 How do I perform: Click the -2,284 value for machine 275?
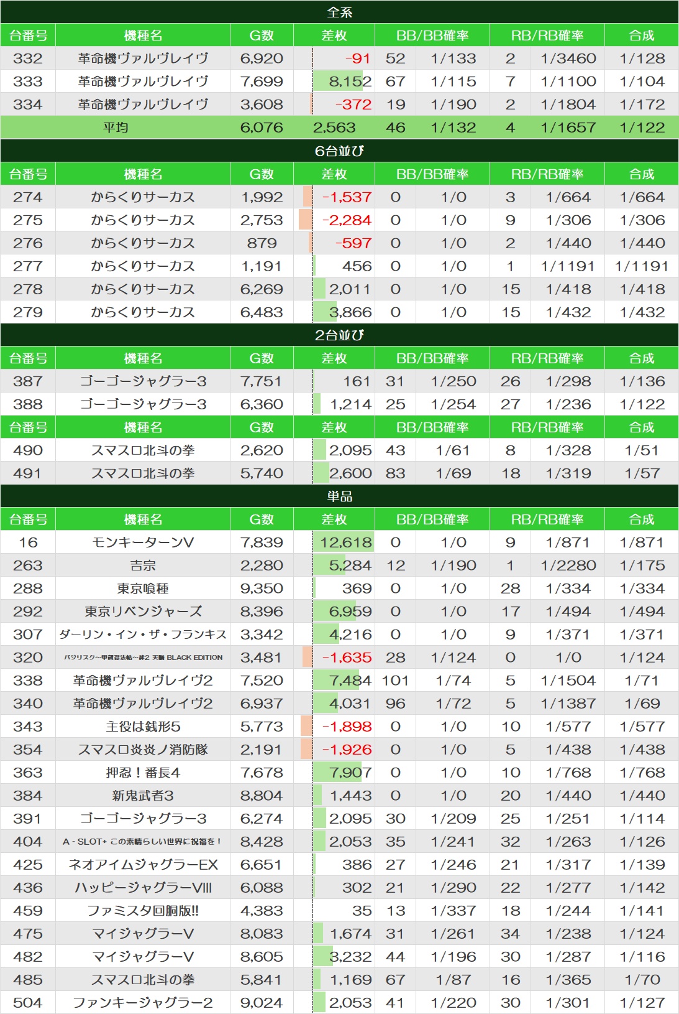point(347,220)
